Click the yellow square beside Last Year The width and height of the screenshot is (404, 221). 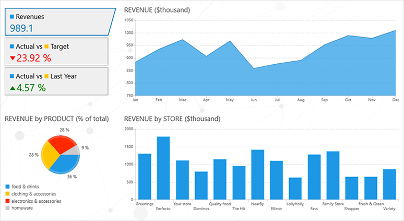(46, 76)
